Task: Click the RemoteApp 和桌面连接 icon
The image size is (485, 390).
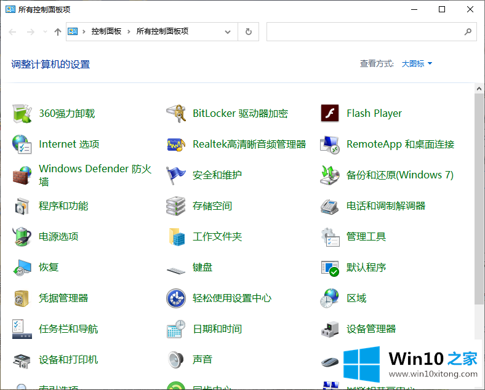Action: 330,145
